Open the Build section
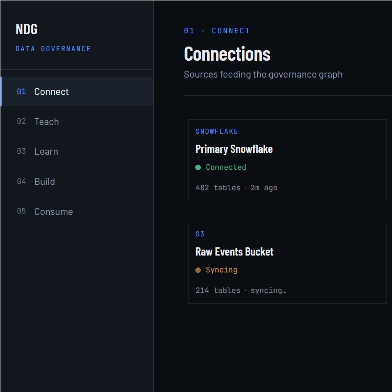The image size is (392, 392). tap(77, 182)
